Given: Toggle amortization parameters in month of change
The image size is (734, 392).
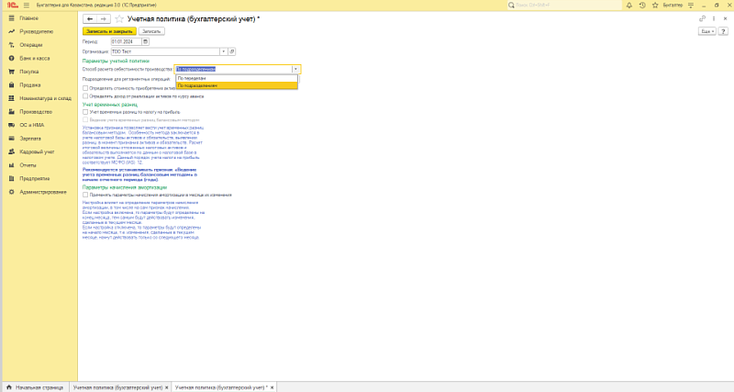Looking at the screenshot, I should [x=85, y=195].
